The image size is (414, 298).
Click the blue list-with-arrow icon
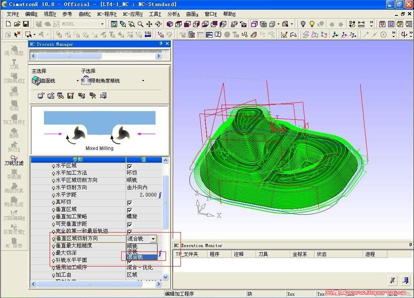[148, 34]
